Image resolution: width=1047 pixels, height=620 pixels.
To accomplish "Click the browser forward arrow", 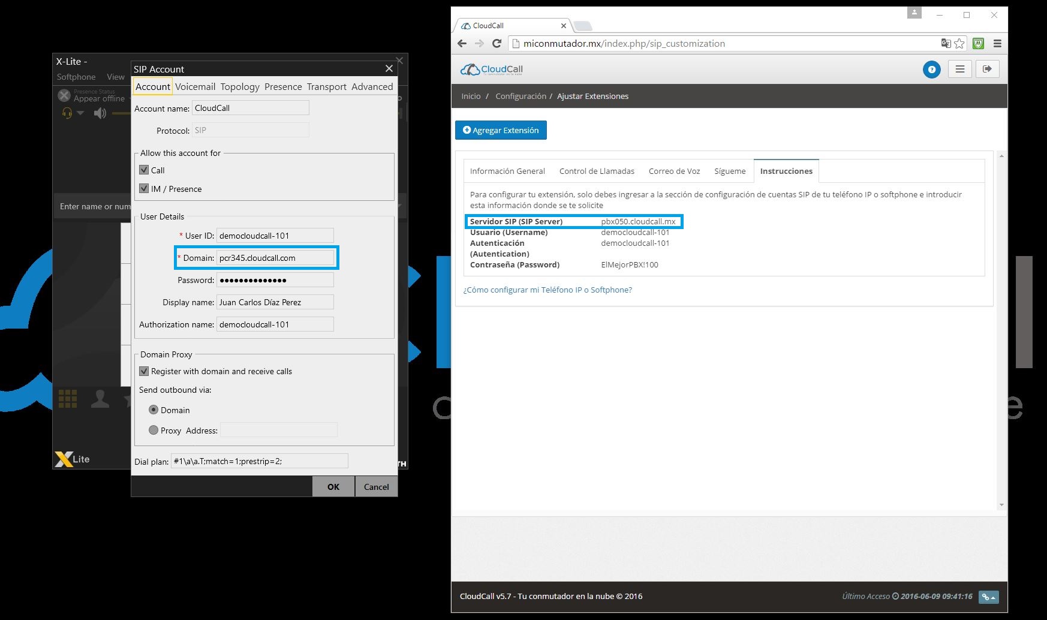I will [x=479, y=43].
